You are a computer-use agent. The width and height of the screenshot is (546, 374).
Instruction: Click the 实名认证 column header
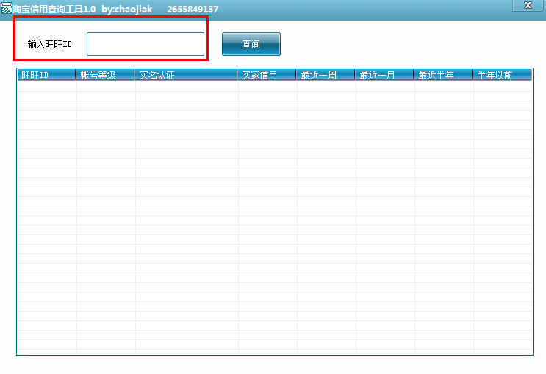click(186, 75)
